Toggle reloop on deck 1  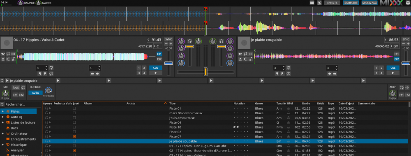[51, 74]
